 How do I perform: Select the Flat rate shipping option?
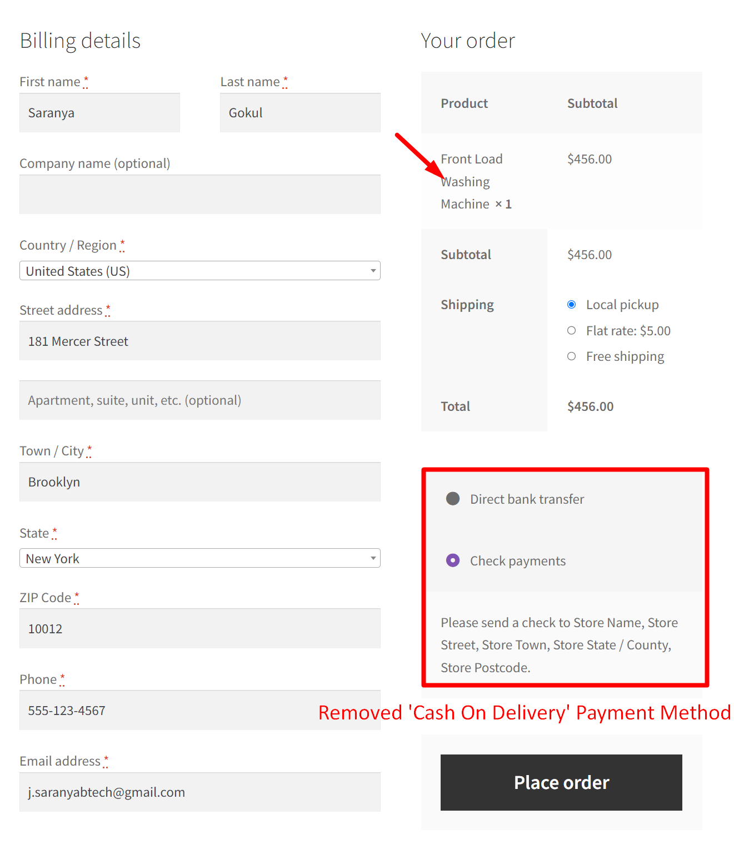pyautogui.click(x=572, y=330)
